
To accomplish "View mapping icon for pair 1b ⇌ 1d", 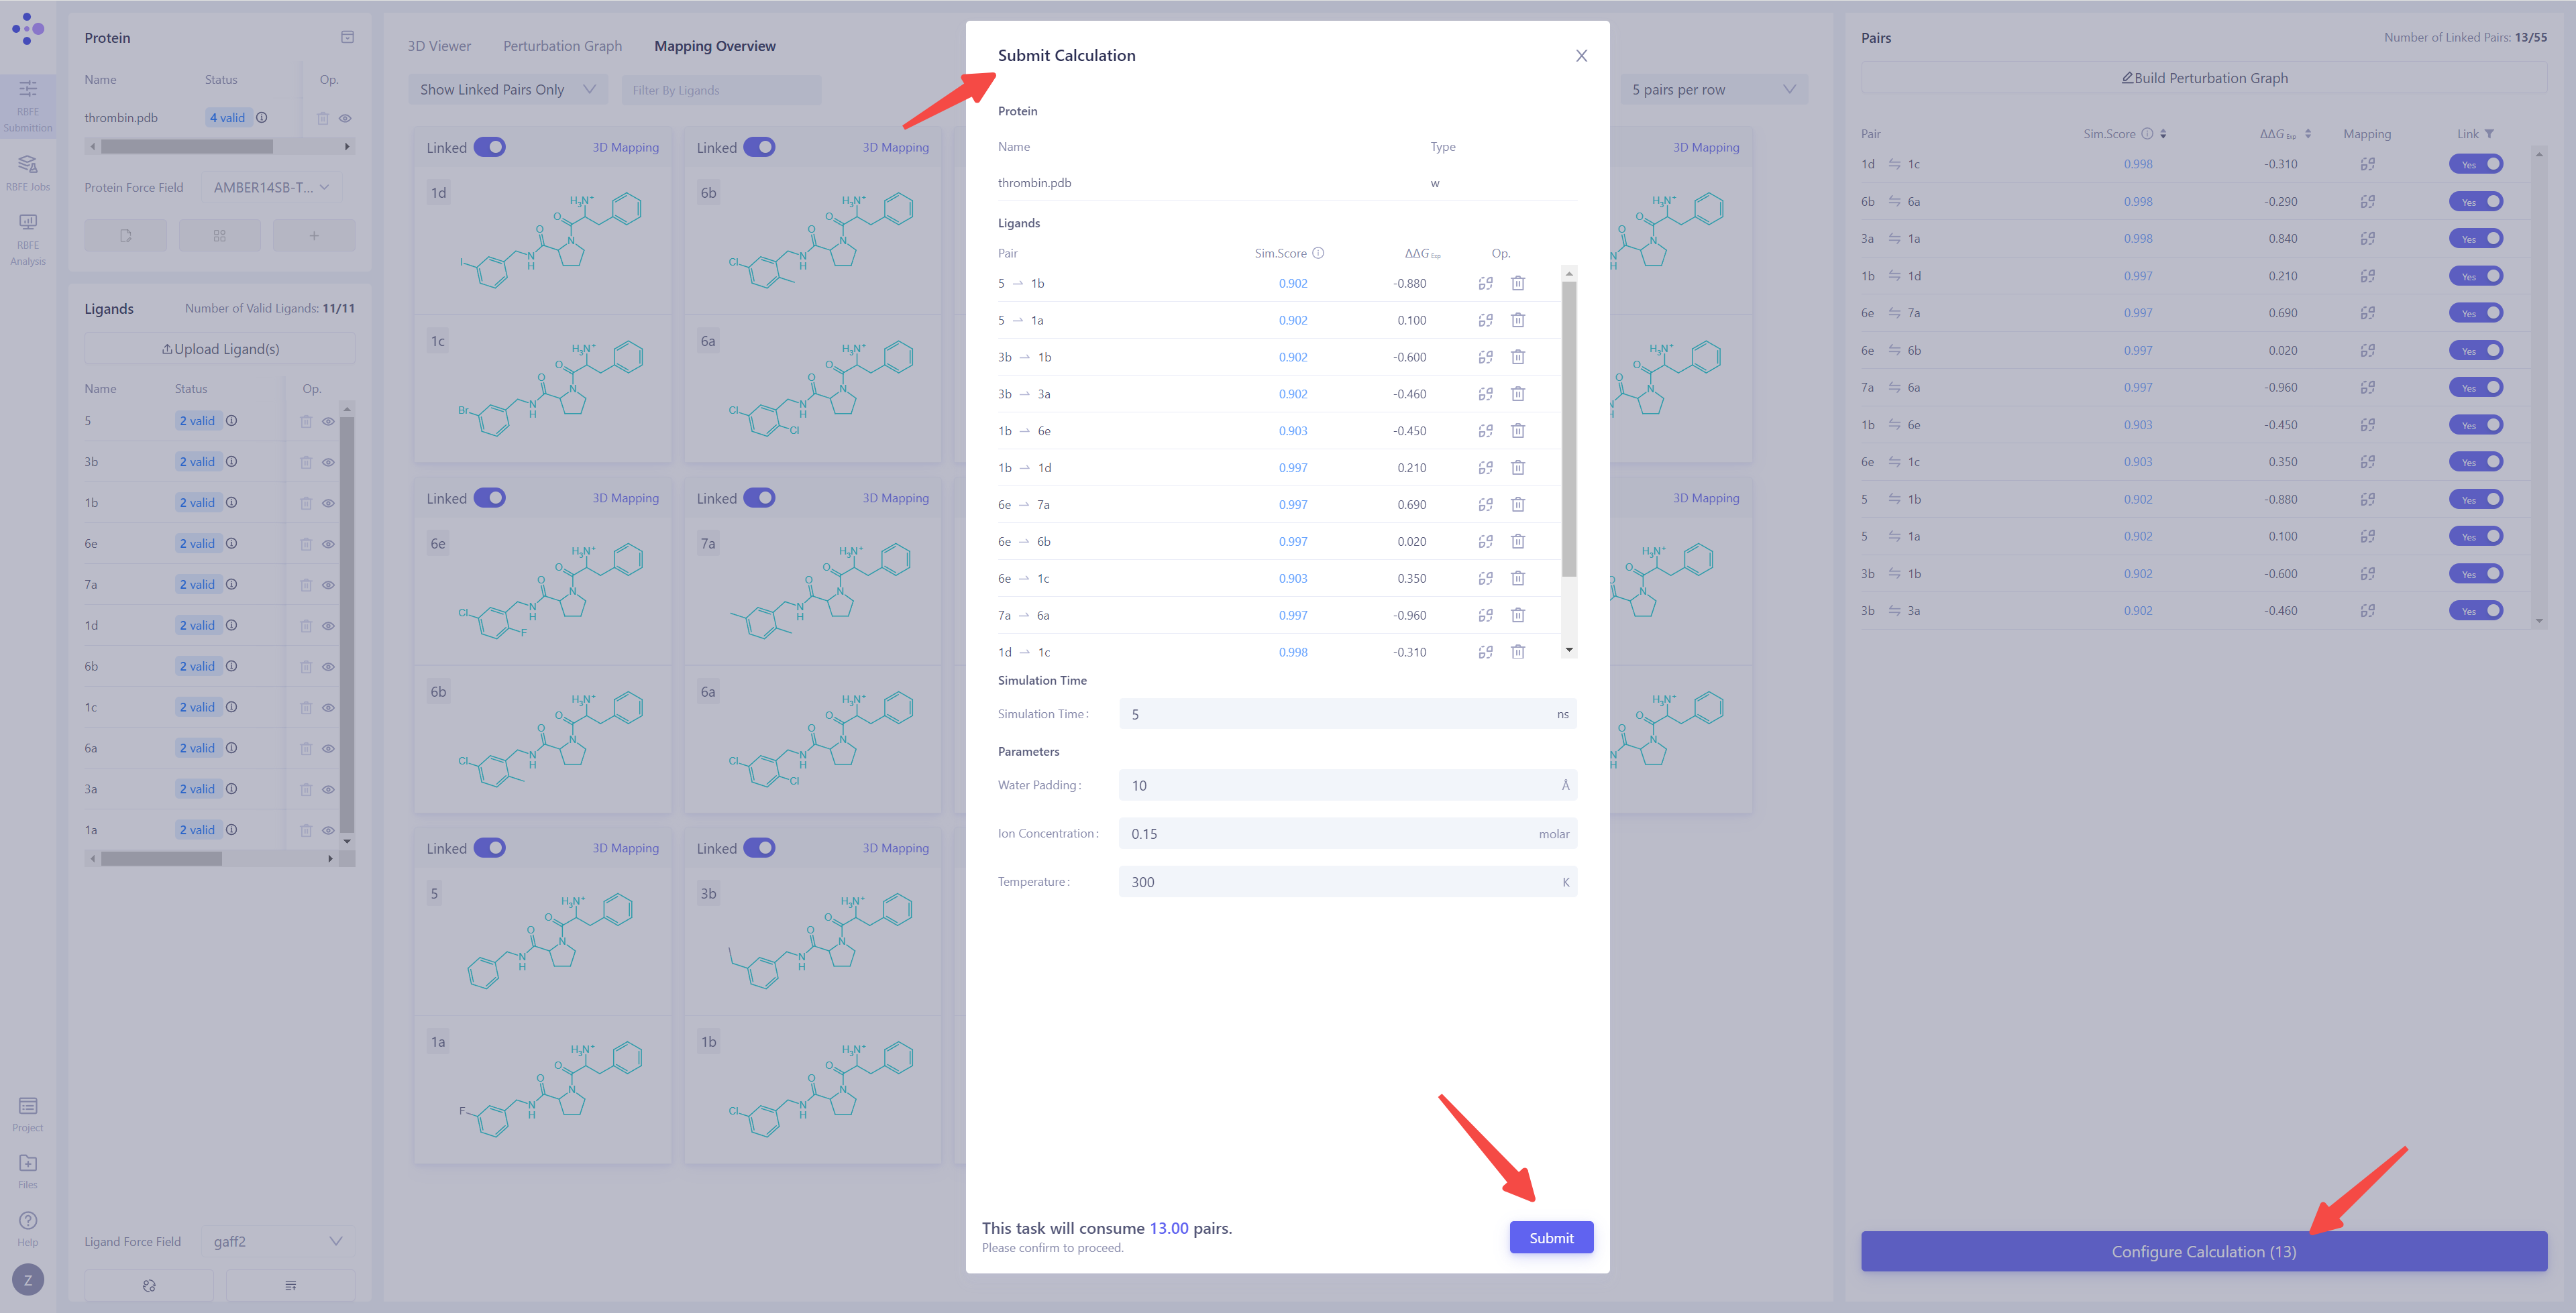I will [x=2368, y=275].
